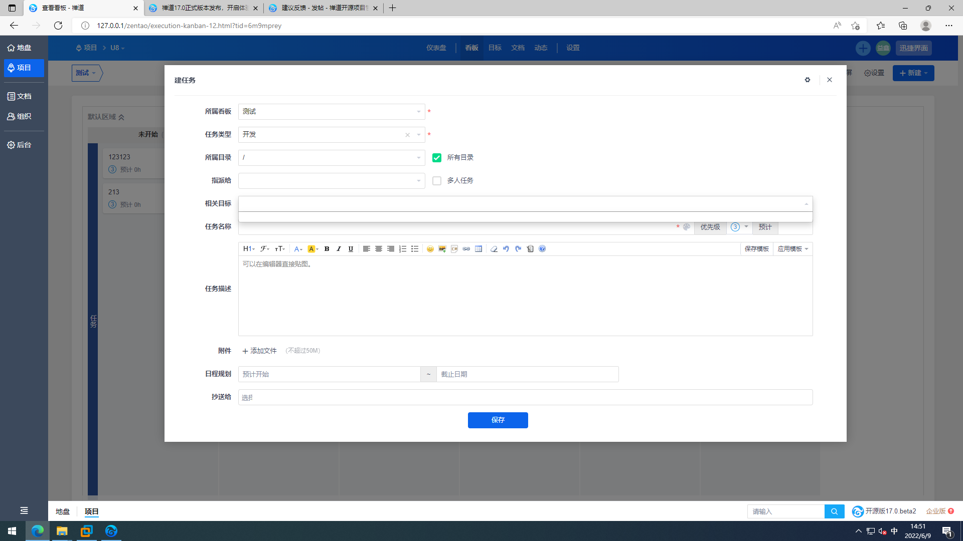Screen dimensions: 963x541
Task: Open dialog settings gear icon
Action: tap(807, 80)
